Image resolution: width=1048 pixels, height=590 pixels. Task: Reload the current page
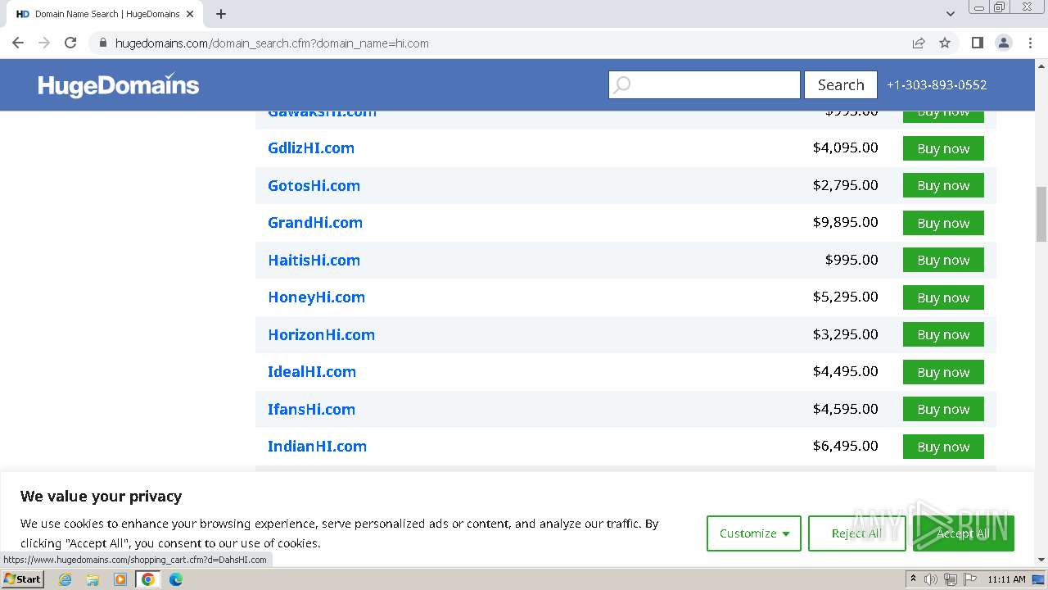pyautogui.click(x=70, y=43)
